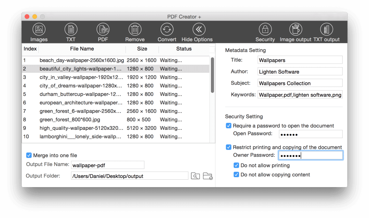Add PDF files via the PDF icon
Viewport: 369px width, 218px height.
(103, 31)
